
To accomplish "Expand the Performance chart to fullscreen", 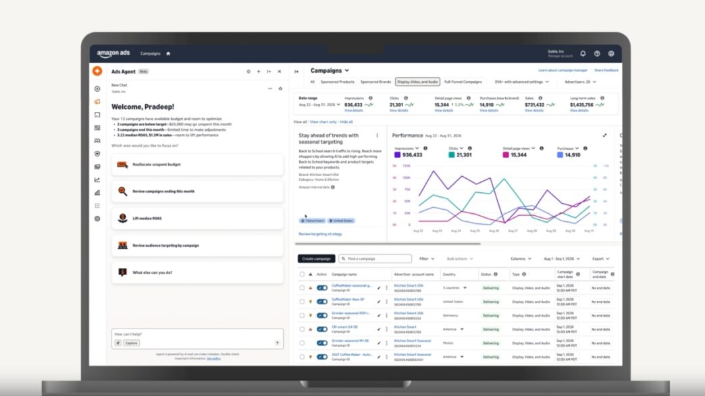I will [x=605, y=135].
